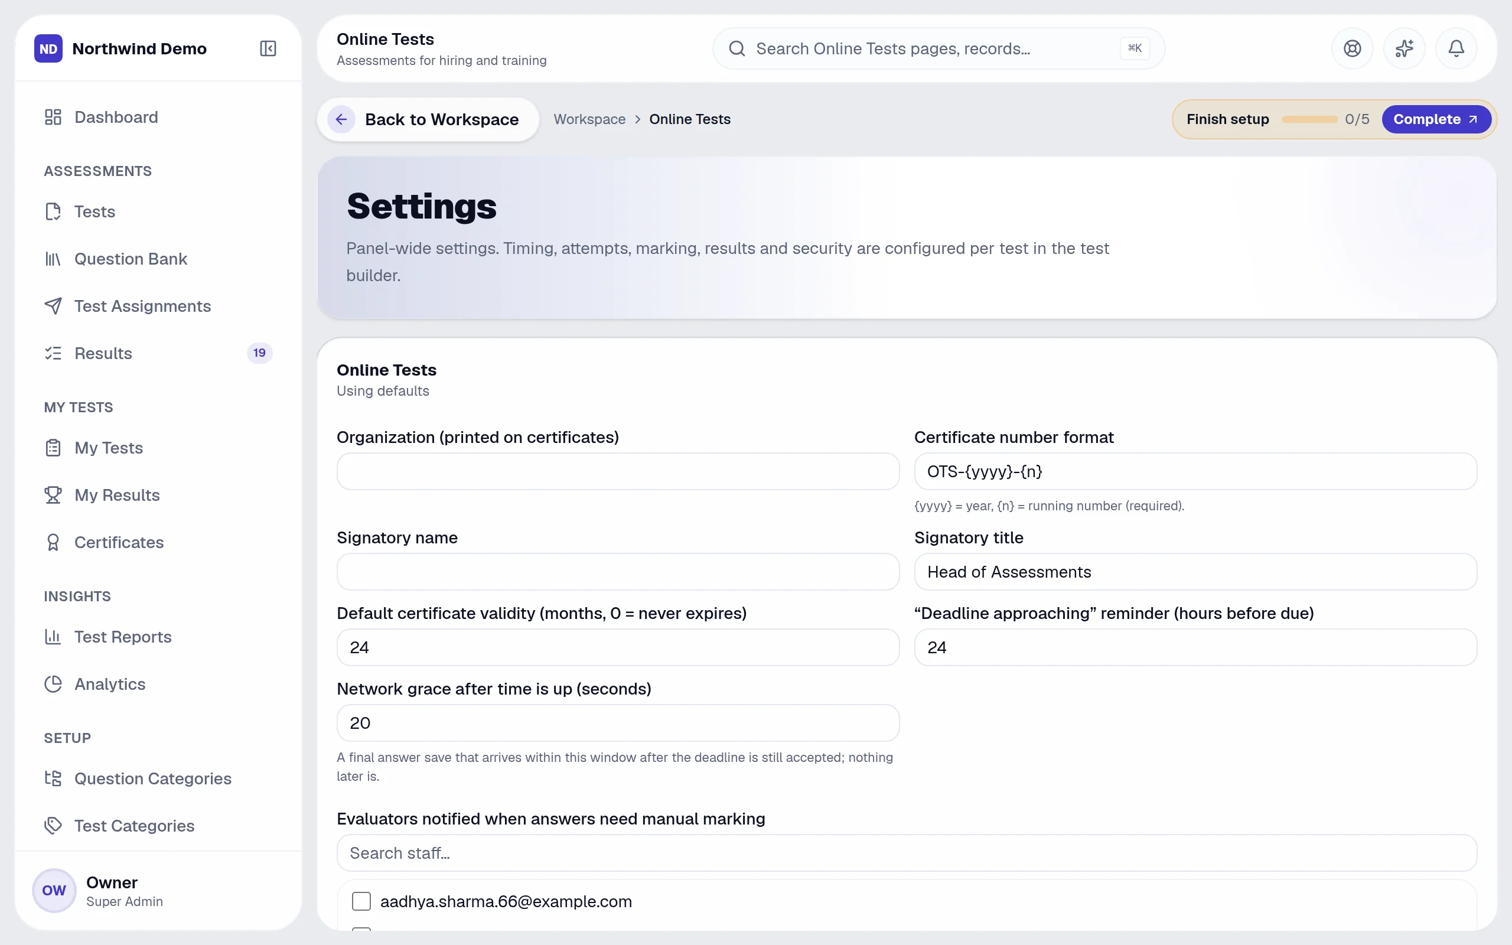The image size is (1512, 945).
Task: Click the back arrow icon
Action: [x=341, y=119]
